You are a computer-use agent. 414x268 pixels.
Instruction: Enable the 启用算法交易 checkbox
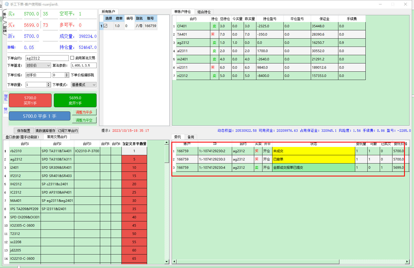coord(72,58)
